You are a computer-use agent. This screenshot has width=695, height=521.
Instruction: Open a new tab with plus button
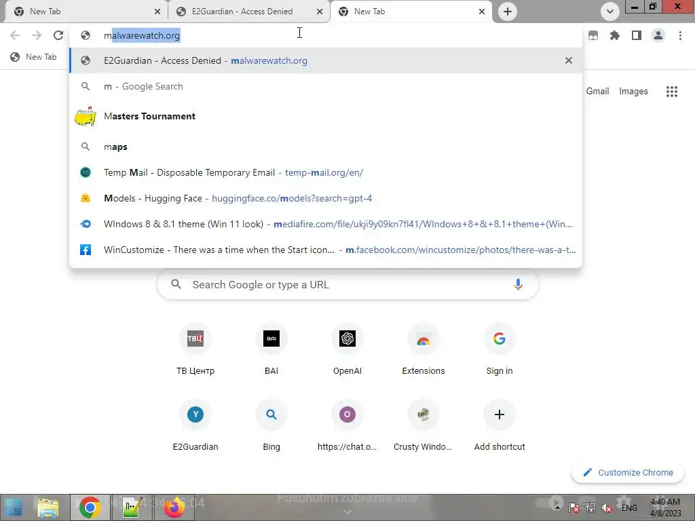coord(508,12)
